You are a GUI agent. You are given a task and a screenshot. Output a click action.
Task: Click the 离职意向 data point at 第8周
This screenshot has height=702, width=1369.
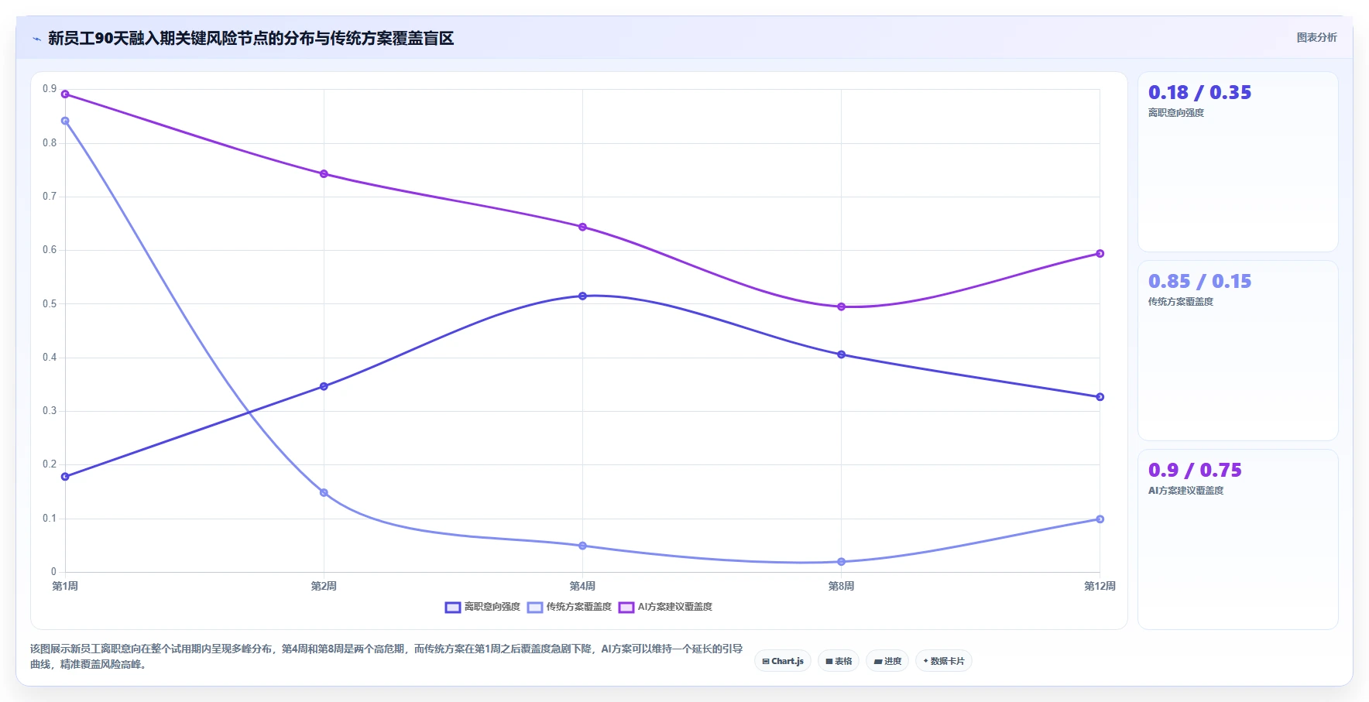[841, 354]
